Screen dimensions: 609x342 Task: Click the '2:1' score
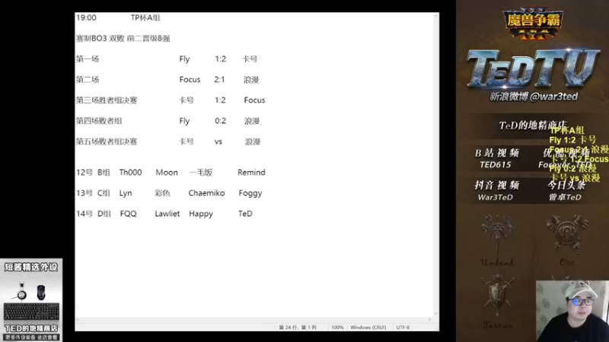coord(219,80)
